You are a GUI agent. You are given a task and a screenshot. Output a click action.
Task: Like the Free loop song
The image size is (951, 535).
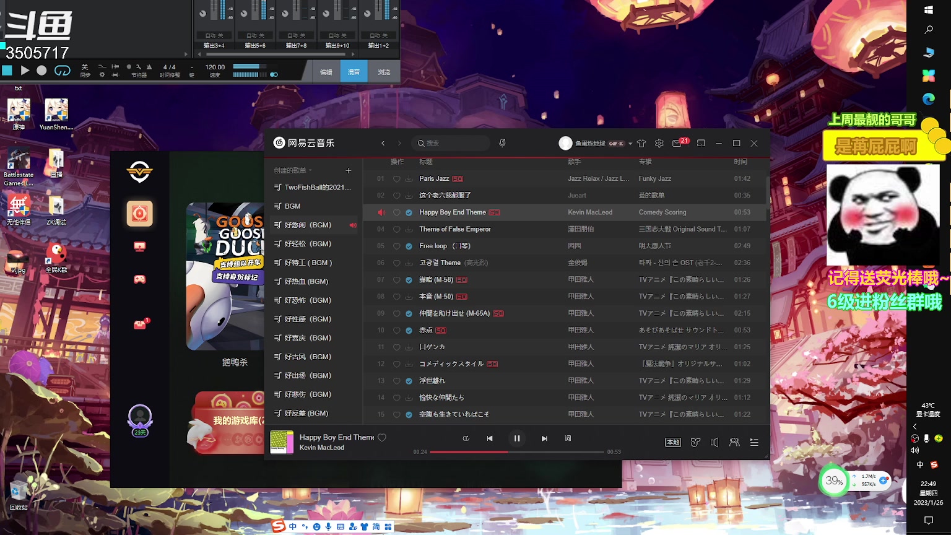click(397, 246)
